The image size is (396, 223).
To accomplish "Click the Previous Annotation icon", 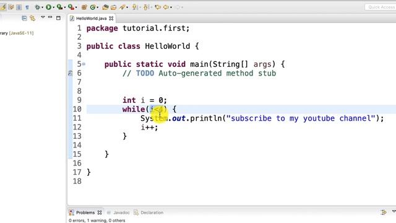I will (x=146, y=7).
